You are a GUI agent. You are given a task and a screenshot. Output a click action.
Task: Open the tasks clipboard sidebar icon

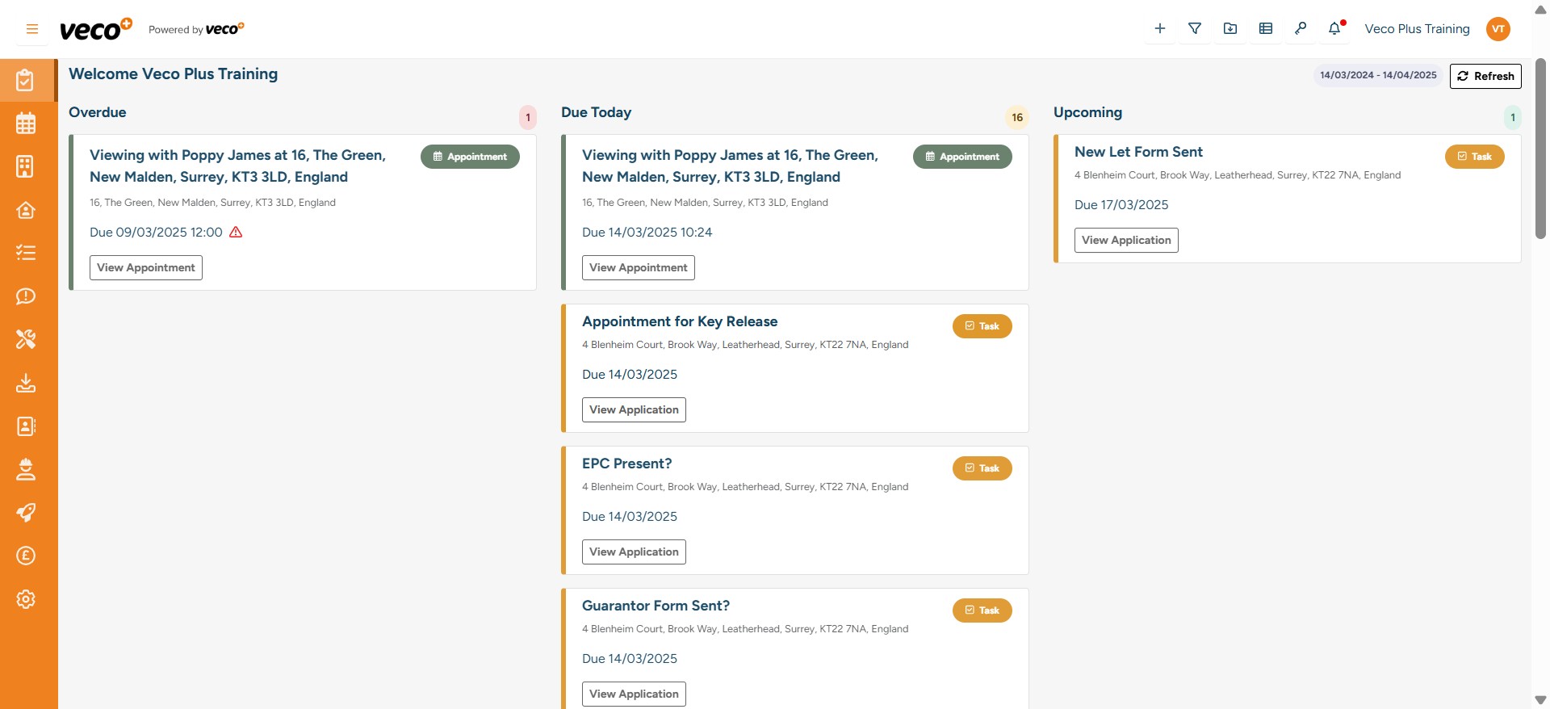point(26,80)
